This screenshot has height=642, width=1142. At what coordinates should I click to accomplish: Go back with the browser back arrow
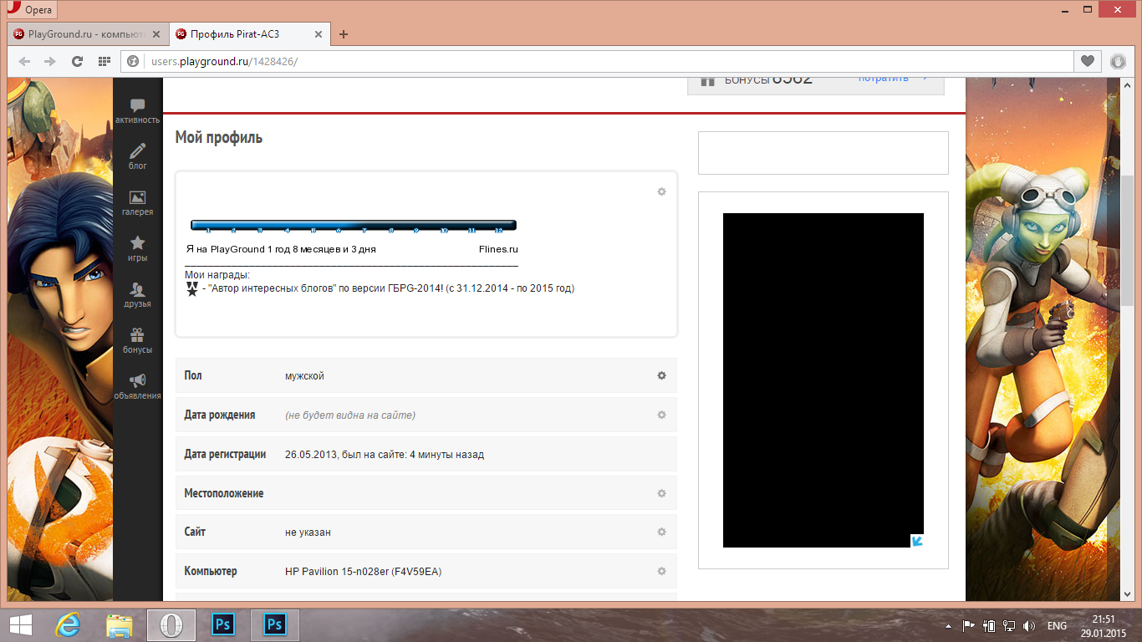coord(24,61)
